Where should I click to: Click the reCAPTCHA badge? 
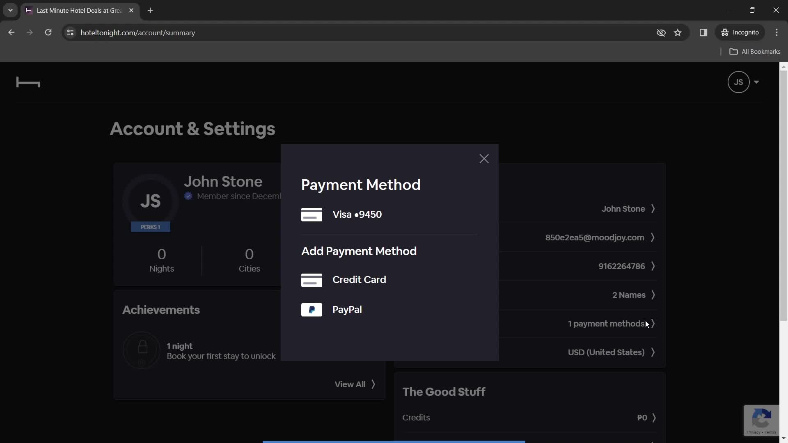coord(761,420)
